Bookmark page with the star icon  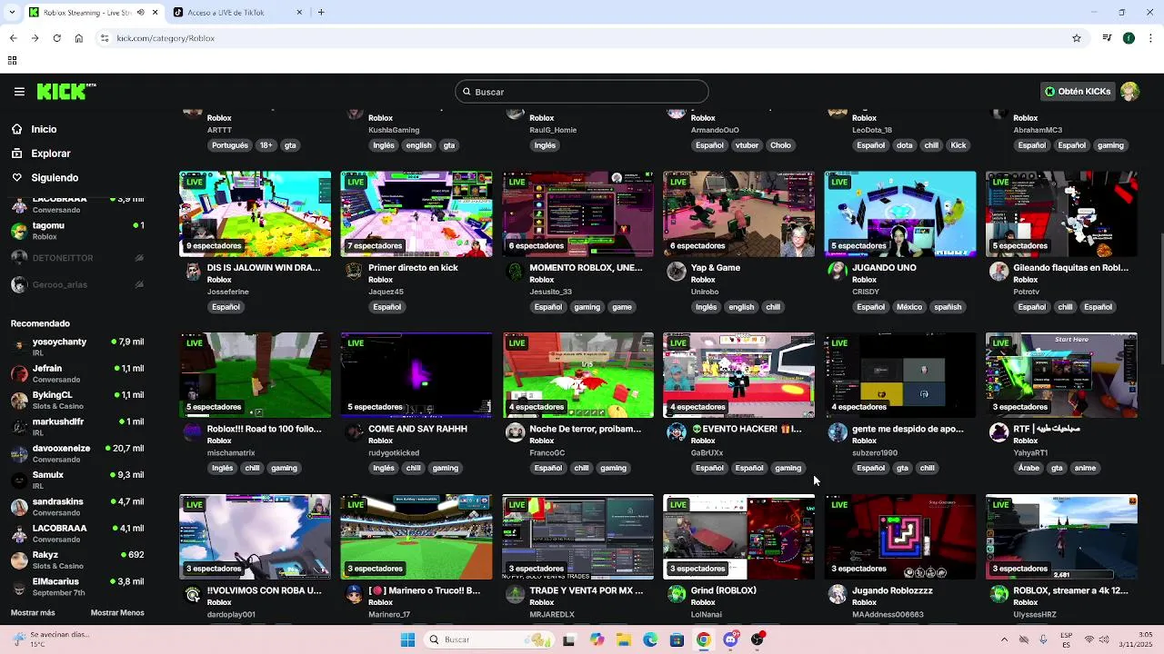(x=1077, y=38)
